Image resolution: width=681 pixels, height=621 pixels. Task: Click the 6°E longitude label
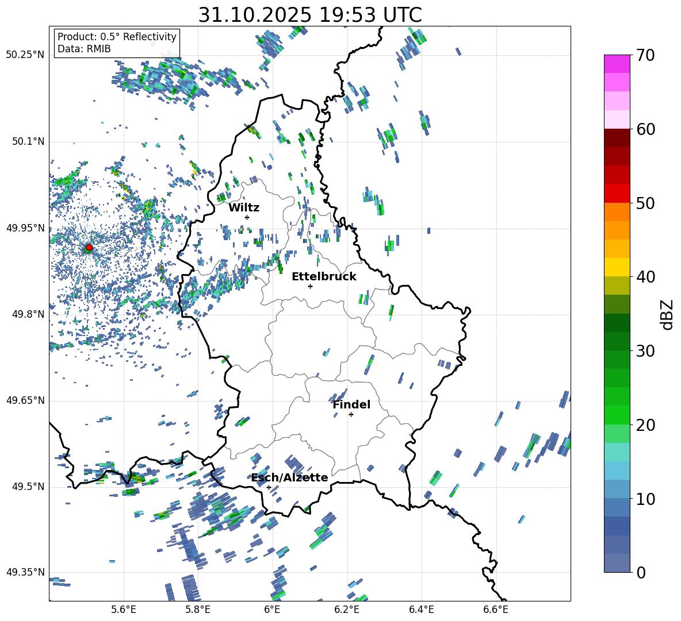point(272,610)
